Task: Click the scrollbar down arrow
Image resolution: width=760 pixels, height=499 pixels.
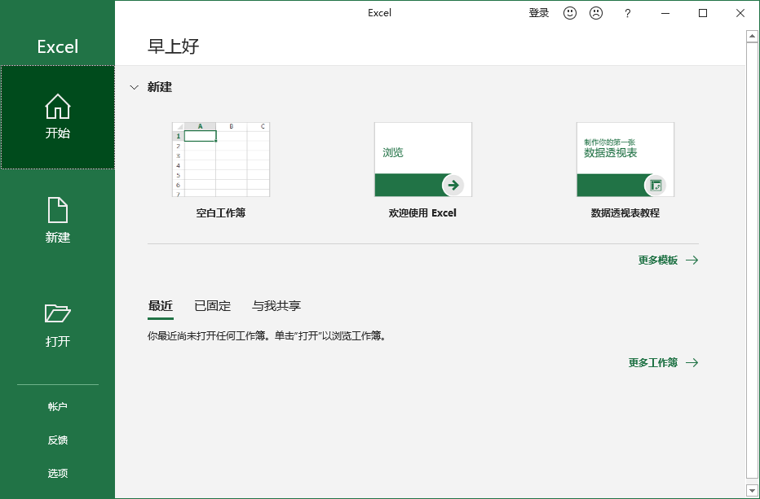Action: [x=752, y=490]
